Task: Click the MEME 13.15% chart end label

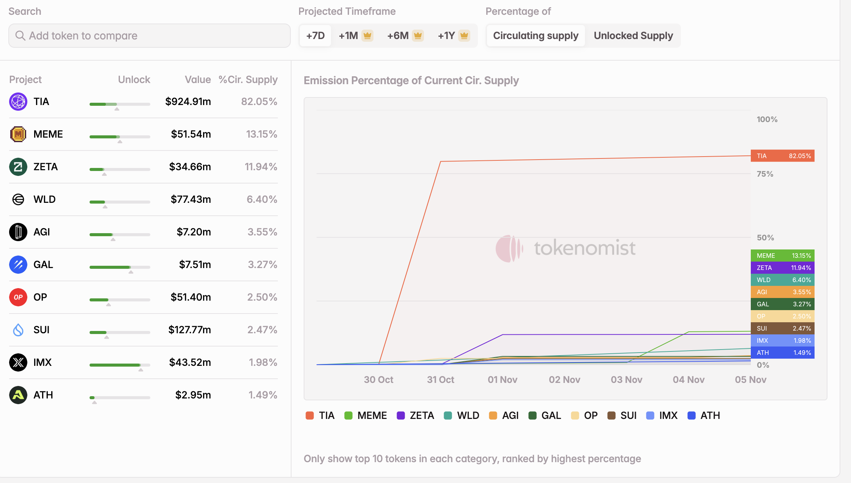Action: [783, 256]
